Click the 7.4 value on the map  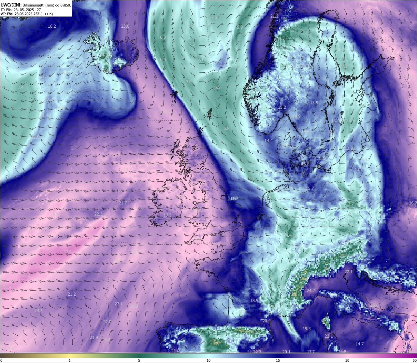point(21,88)
